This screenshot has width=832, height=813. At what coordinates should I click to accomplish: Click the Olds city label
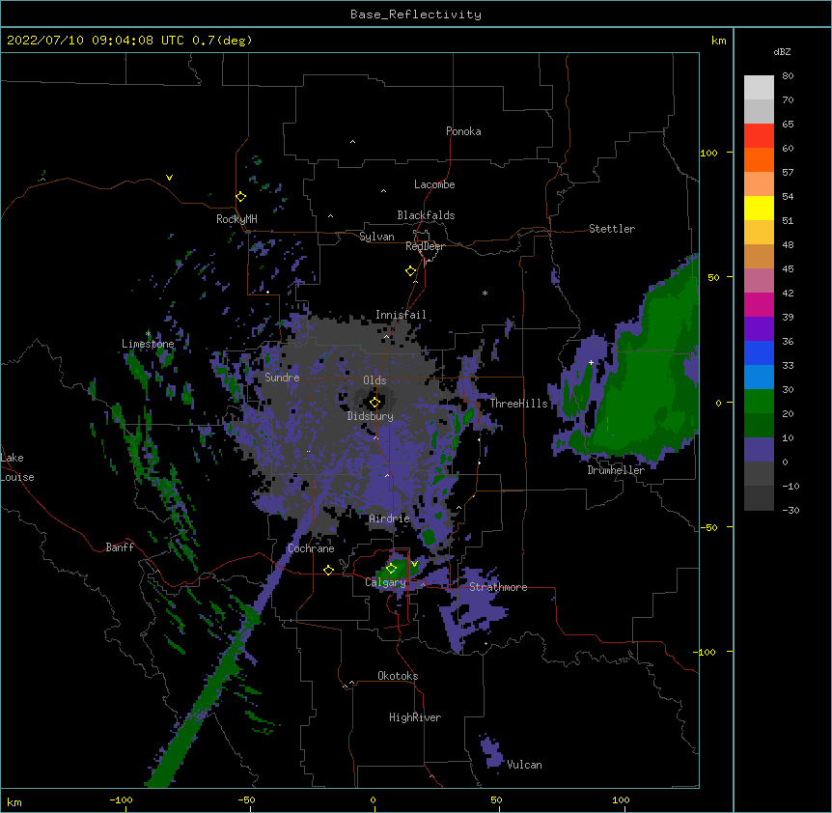point(374,380)
